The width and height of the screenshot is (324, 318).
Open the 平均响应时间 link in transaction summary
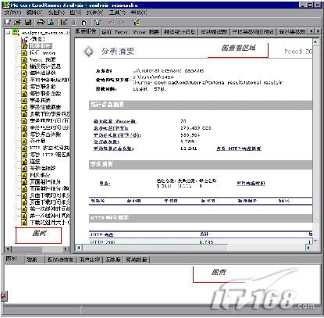251,184
